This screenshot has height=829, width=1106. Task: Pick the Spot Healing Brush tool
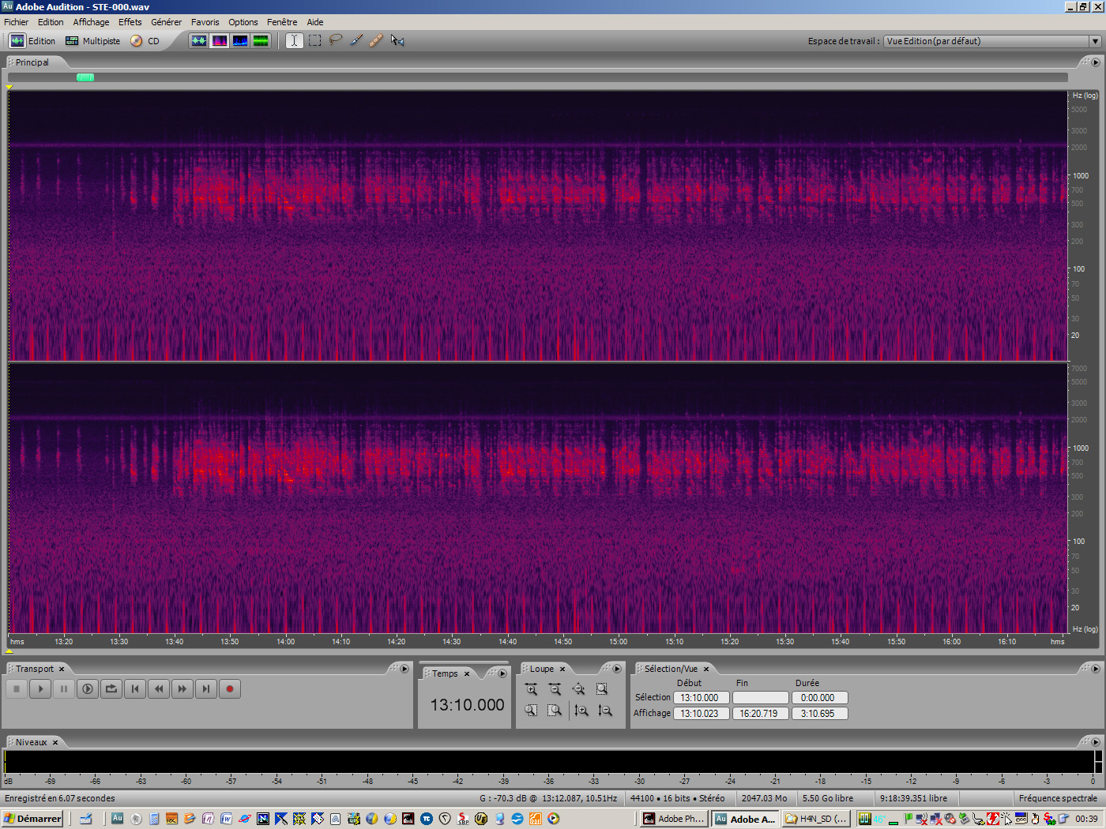pos(376,40)
